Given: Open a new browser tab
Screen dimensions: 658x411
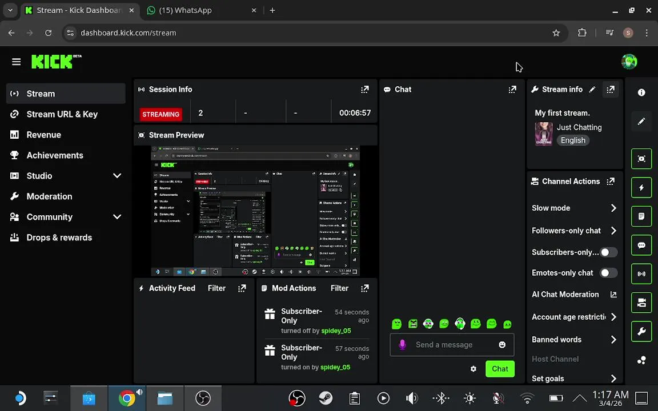Looking at the screenshot, I should (x=272, y=10).
